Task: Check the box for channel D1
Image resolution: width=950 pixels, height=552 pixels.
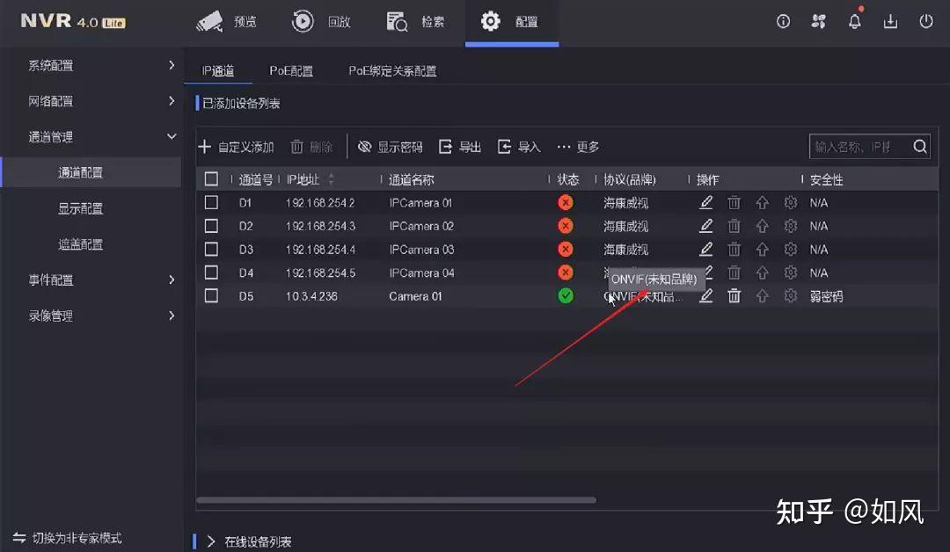Action: pos(211,202)
